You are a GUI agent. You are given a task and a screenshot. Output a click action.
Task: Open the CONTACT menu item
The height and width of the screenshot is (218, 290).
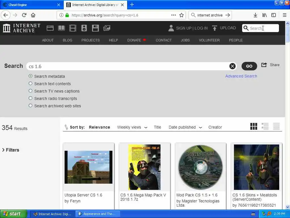164,40
